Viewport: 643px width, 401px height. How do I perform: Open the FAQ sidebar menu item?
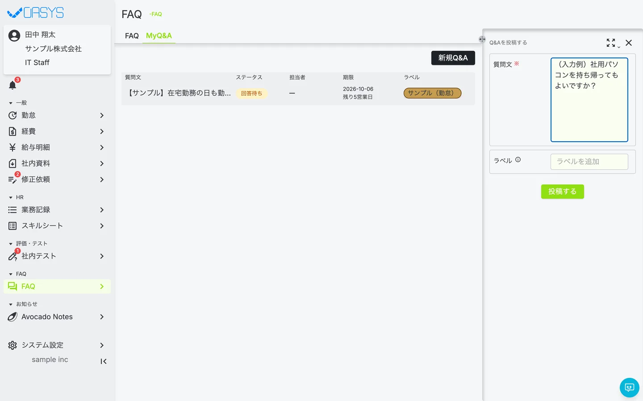[x=57, y=286]
